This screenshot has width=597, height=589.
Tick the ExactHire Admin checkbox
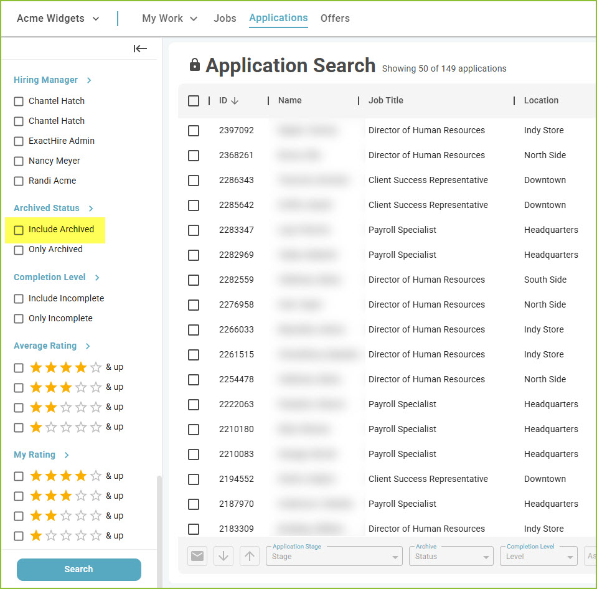pyautogui.click(x=19, y=141)
